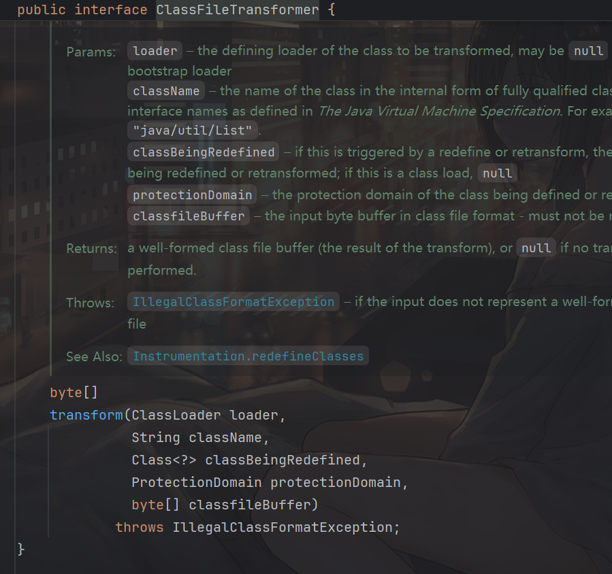Click the ClassFileTransformer interface name
This screenshot has width=612, height=574.
tap(237, 10)
